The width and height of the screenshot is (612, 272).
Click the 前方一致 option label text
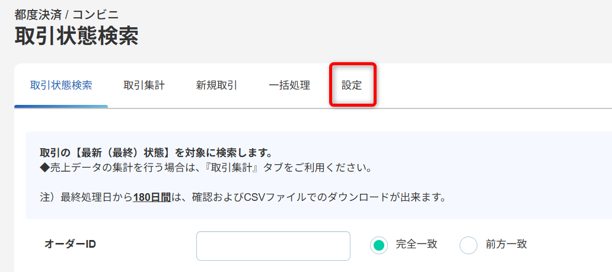point(506,244)
